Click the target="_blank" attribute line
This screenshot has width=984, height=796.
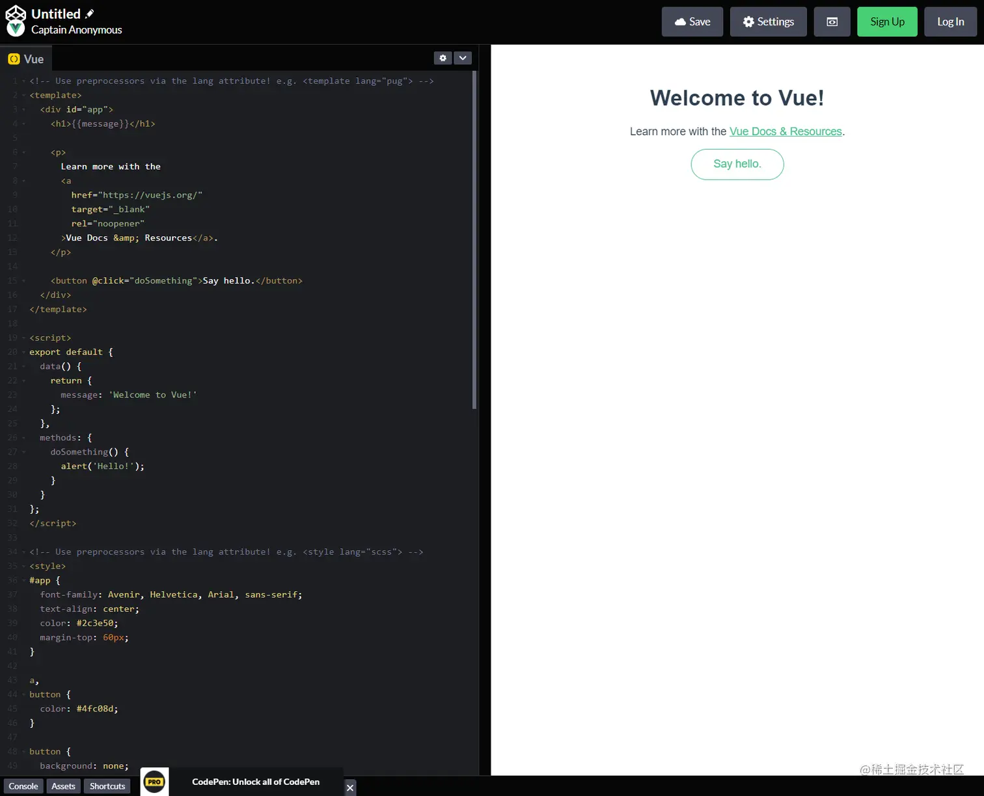tap(111, 209)
